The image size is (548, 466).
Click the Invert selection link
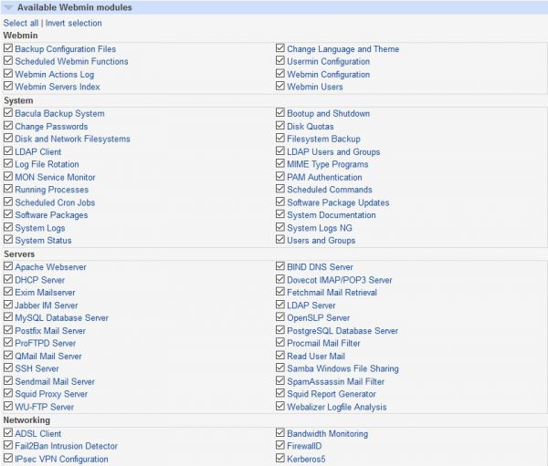coord(73,23)
